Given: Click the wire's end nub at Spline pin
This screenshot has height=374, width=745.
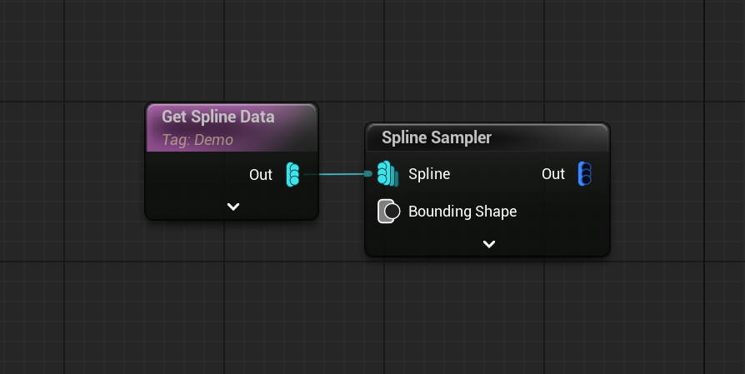Looking at the screenshot, I should click(368, 174).
